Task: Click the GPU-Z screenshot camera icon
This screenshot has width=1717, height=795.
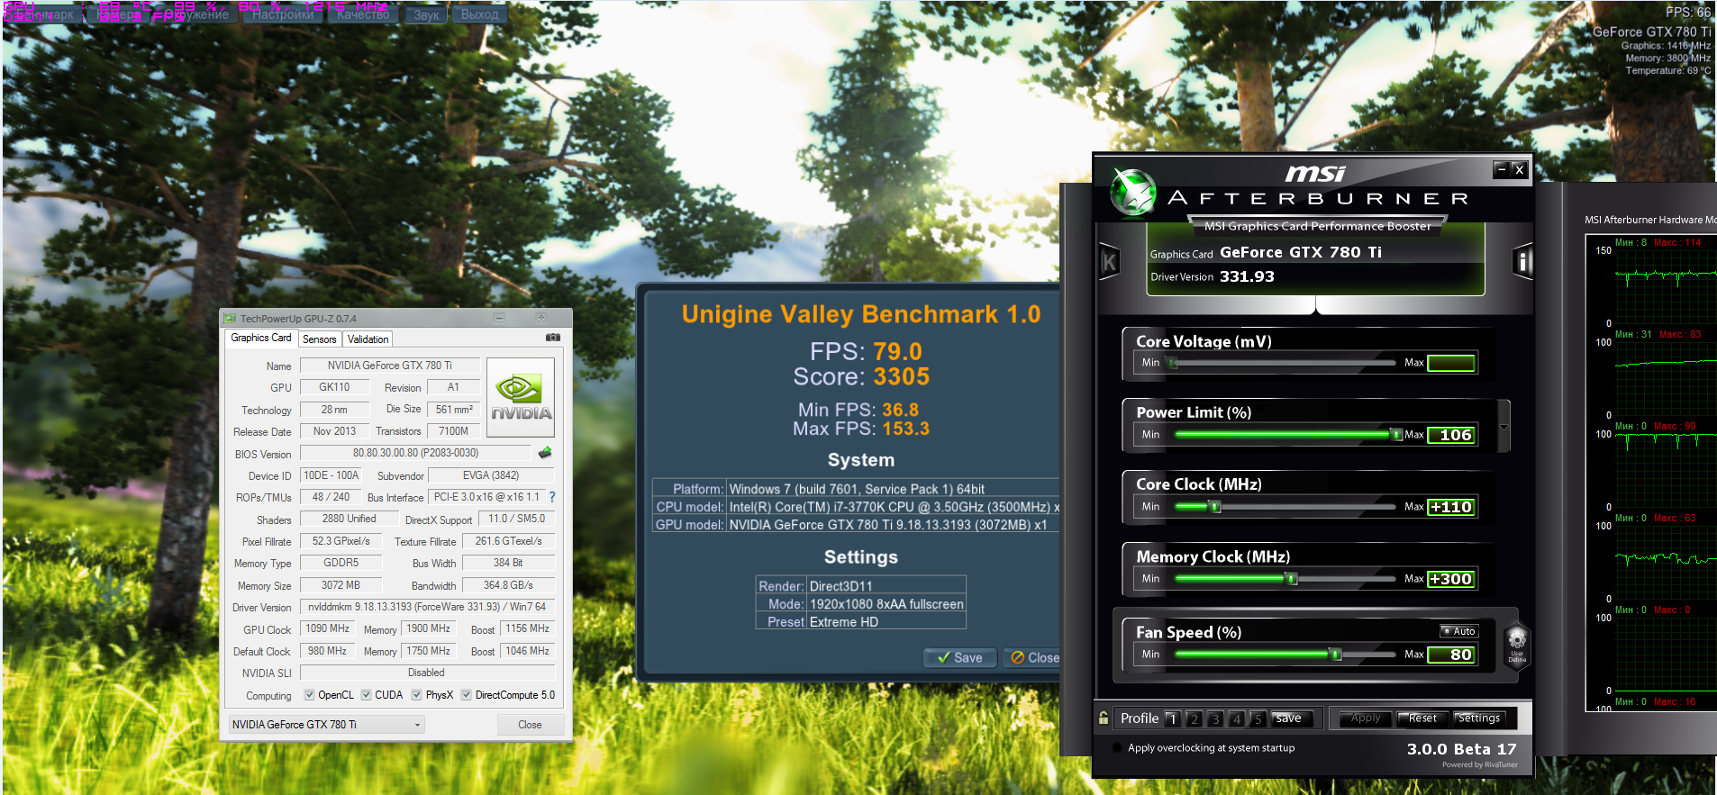Action: coord(553,338)
